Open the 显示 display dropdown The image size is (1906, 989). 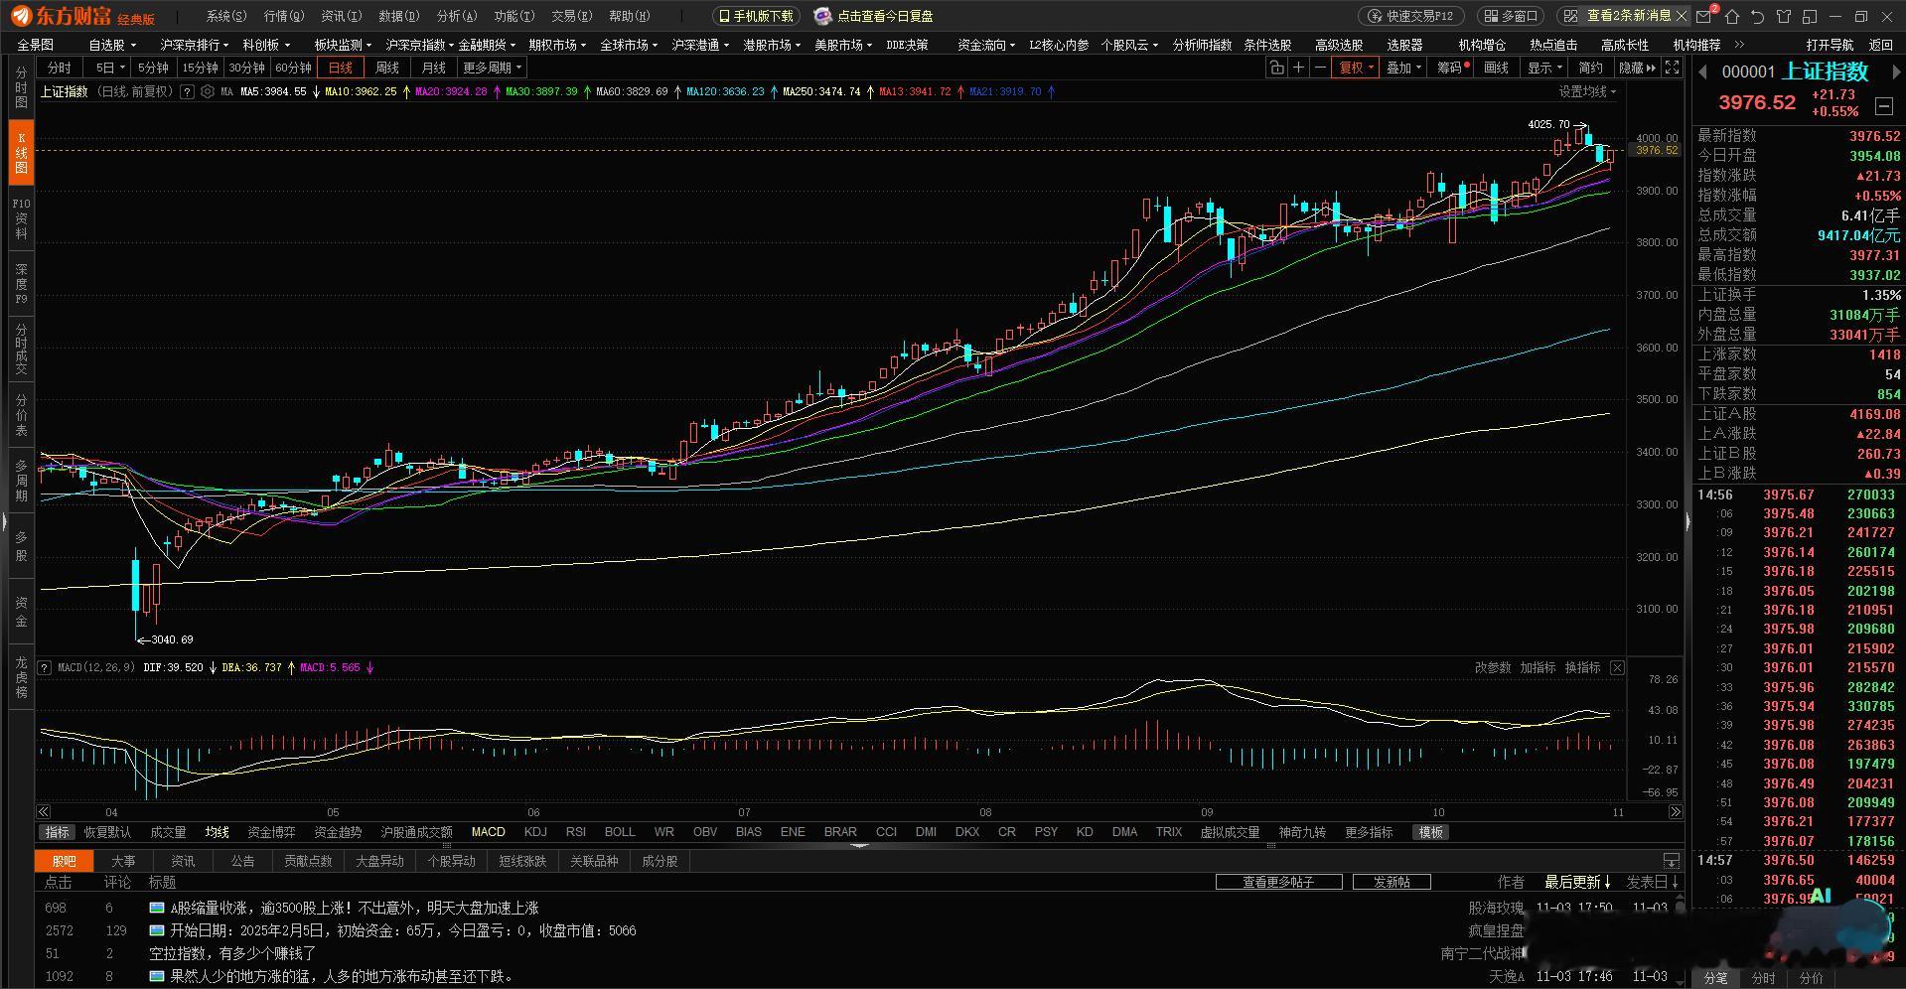tap(1544, 68)
